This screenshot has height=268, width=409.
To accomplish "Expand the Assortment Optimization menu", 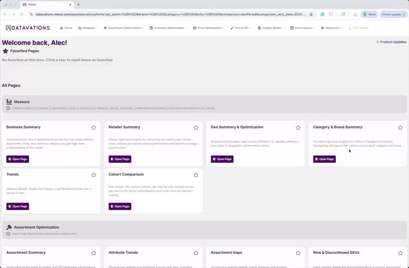I will (123, 28).
